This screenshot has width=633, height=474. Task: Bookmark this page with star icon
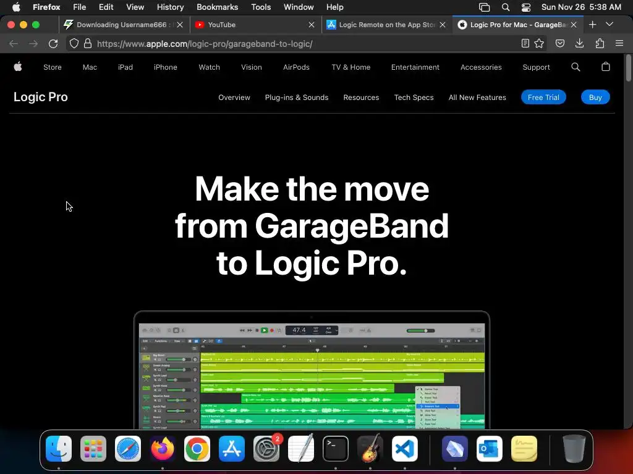(539, 44)
